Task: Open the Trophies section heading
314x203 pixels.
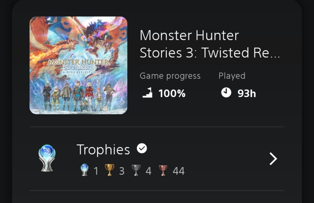Action: 103,149
